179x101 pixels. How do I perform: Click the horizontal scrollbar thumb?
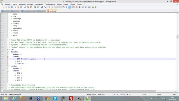point(79,91)
